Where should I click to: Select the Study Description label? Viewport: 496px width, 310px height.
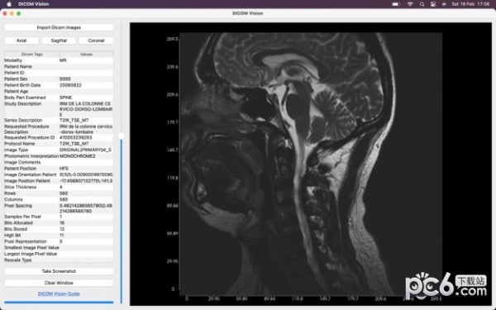pos(23,104)
